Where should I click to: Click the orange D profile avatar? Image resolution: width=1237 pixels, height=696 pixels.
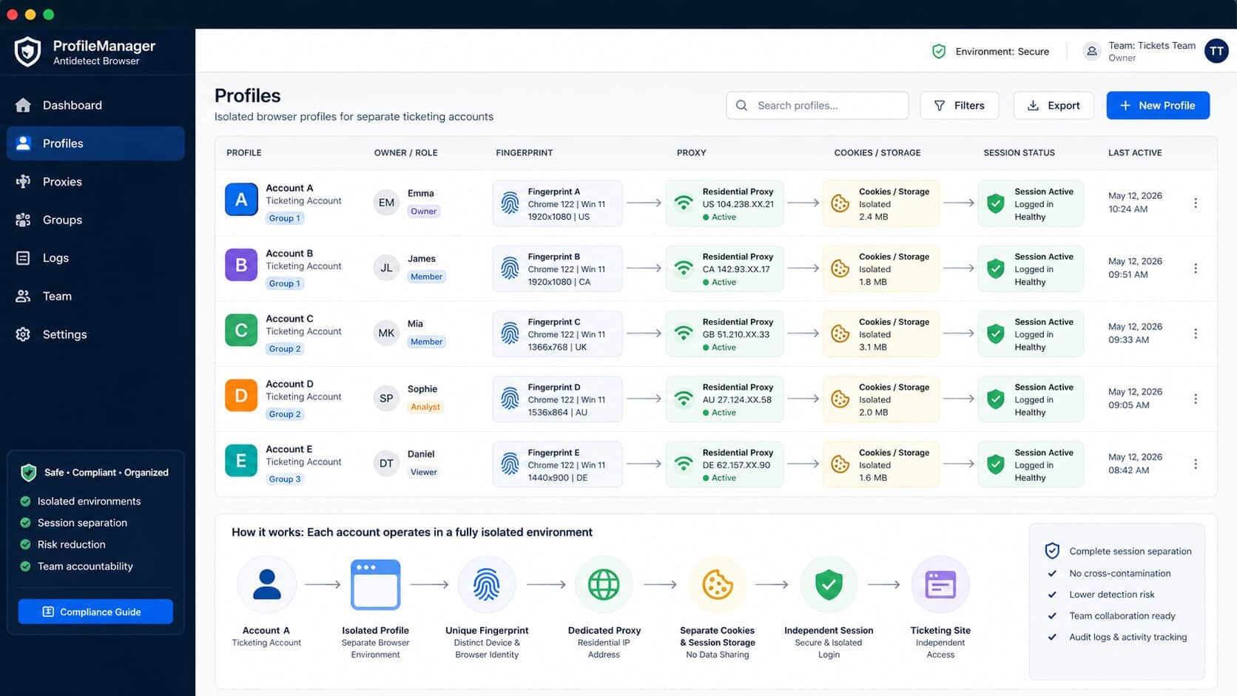click(x=241, y=395)
